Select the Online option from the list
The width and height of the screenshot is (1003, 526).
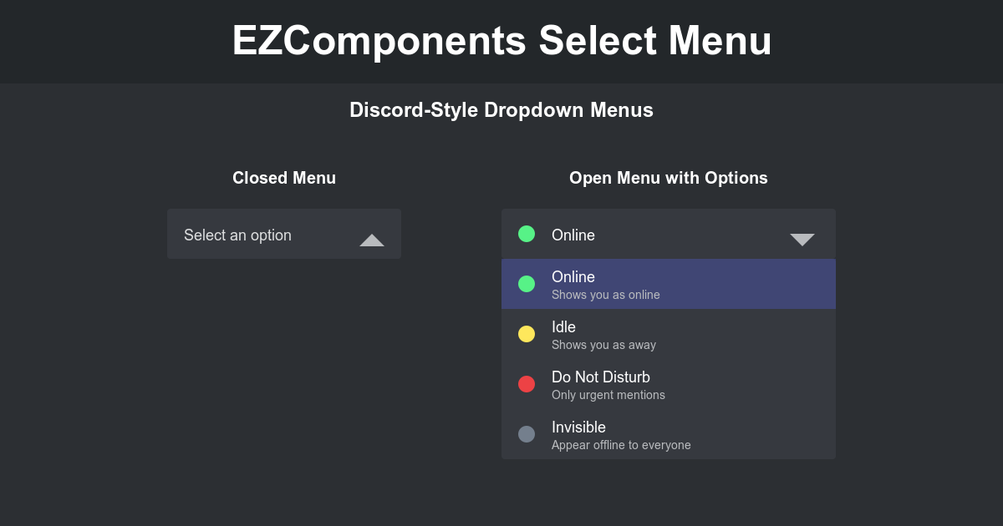669,284
